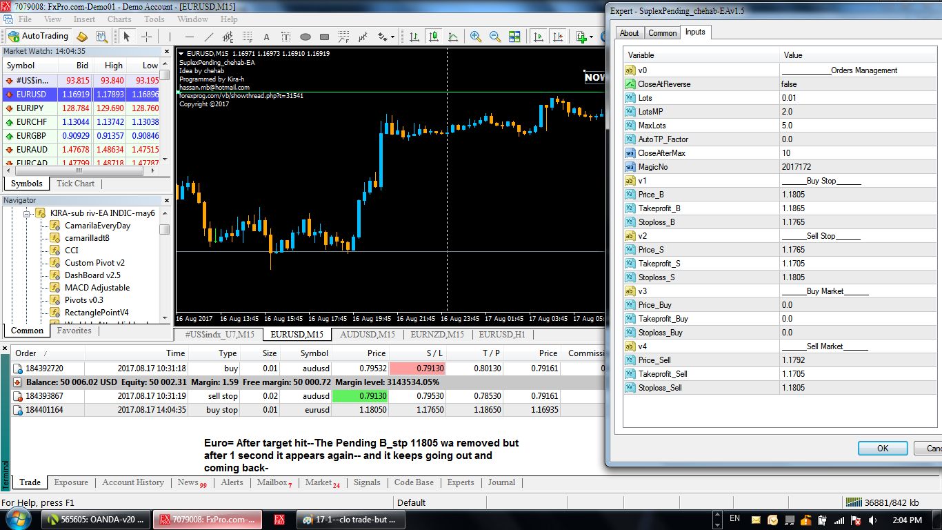The width and height of the screenshot is (942, 530).
Task: Switch to the Common tab in Expert dialog
Action: (x=663, y=32)
